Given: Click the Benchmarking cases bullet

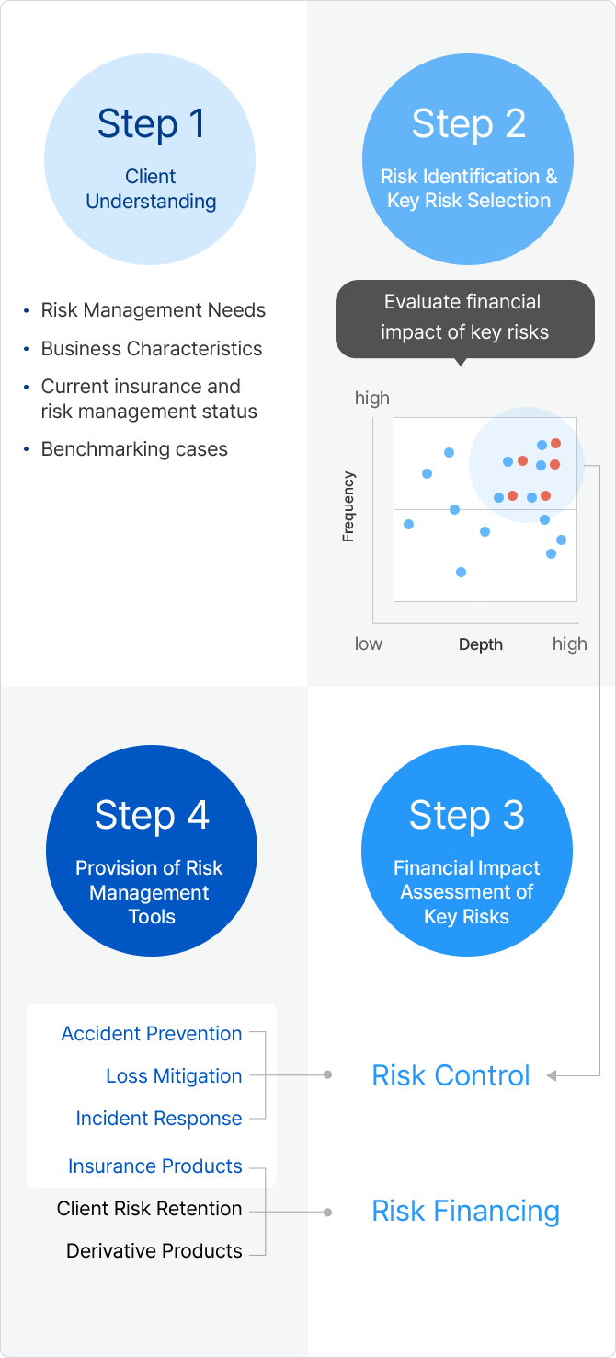Looking at the screenshot, I should [x=134, y=449].
